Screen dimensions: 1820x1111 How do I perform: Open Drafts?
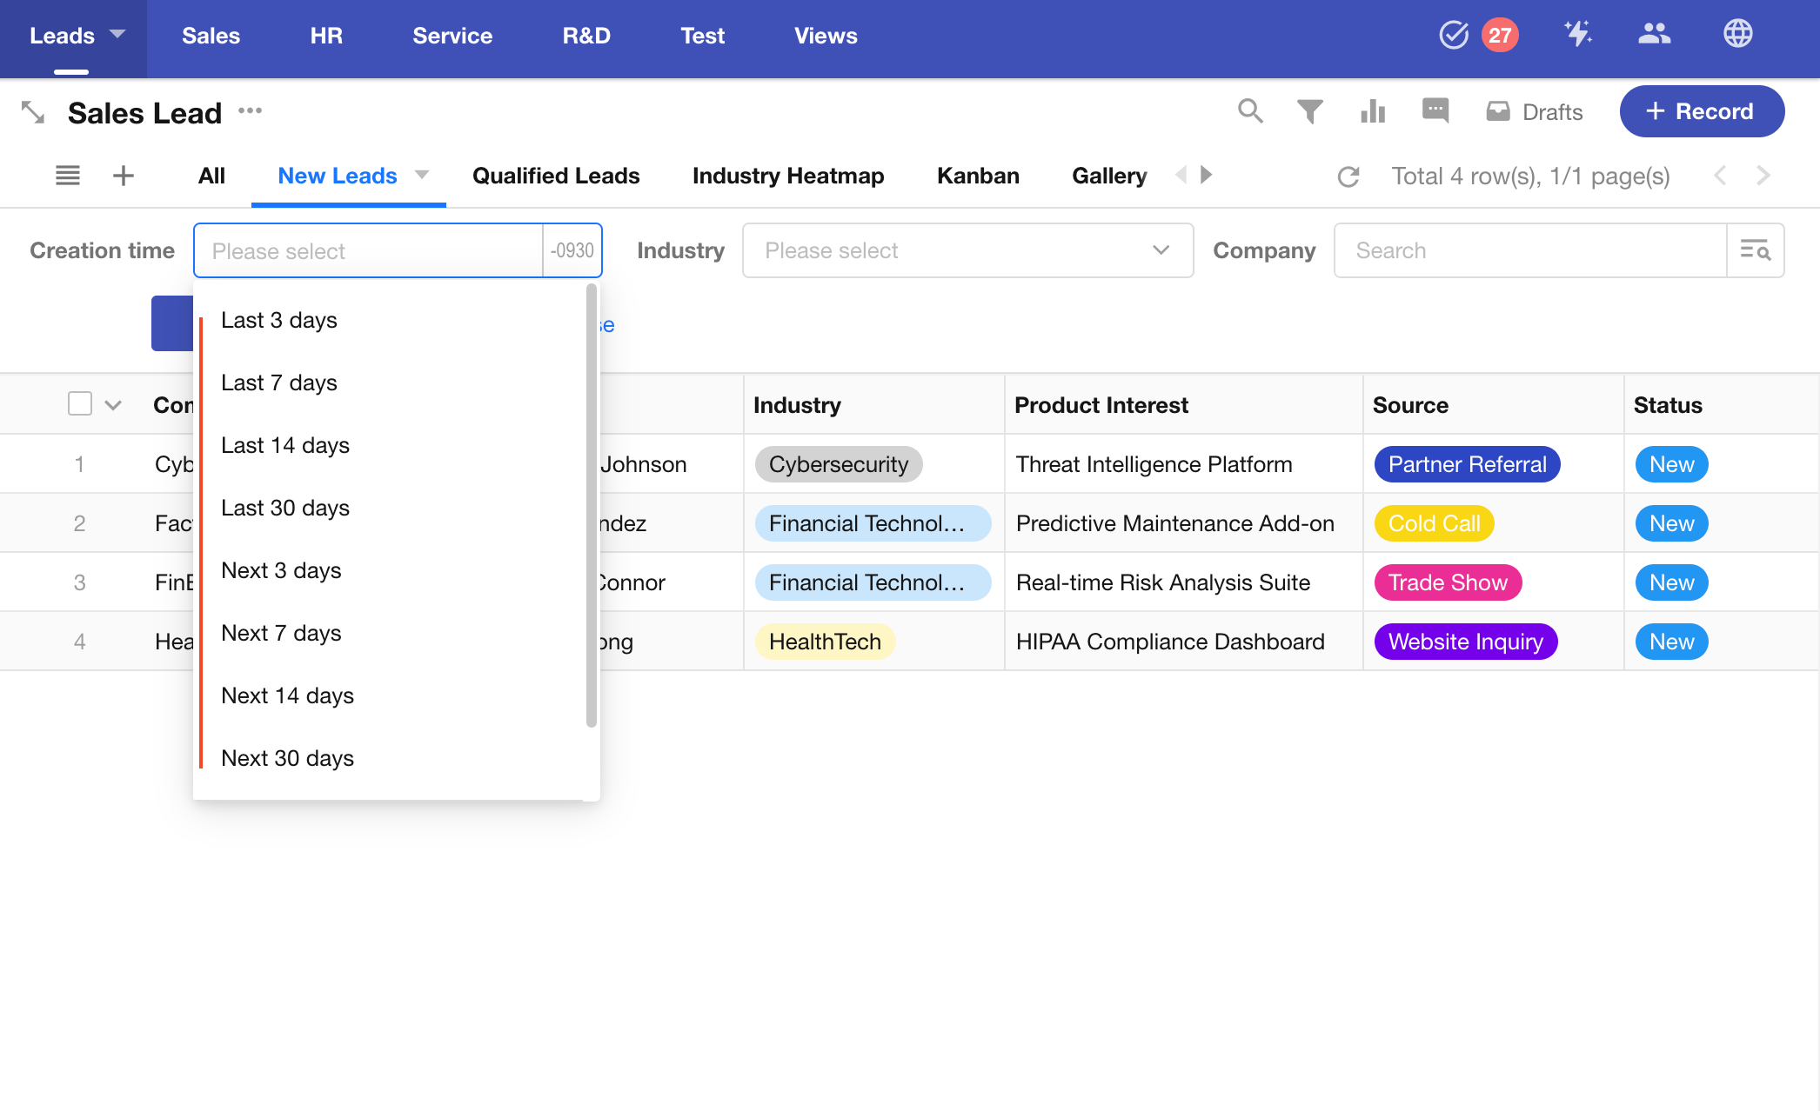click(x=1535, y=111)
